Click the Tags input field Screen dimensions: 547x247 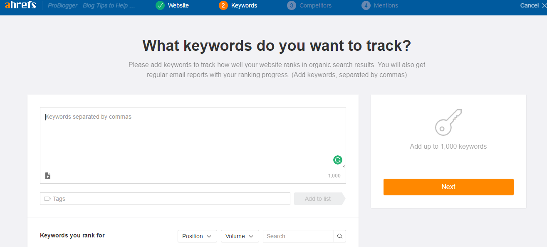(165, 199)
